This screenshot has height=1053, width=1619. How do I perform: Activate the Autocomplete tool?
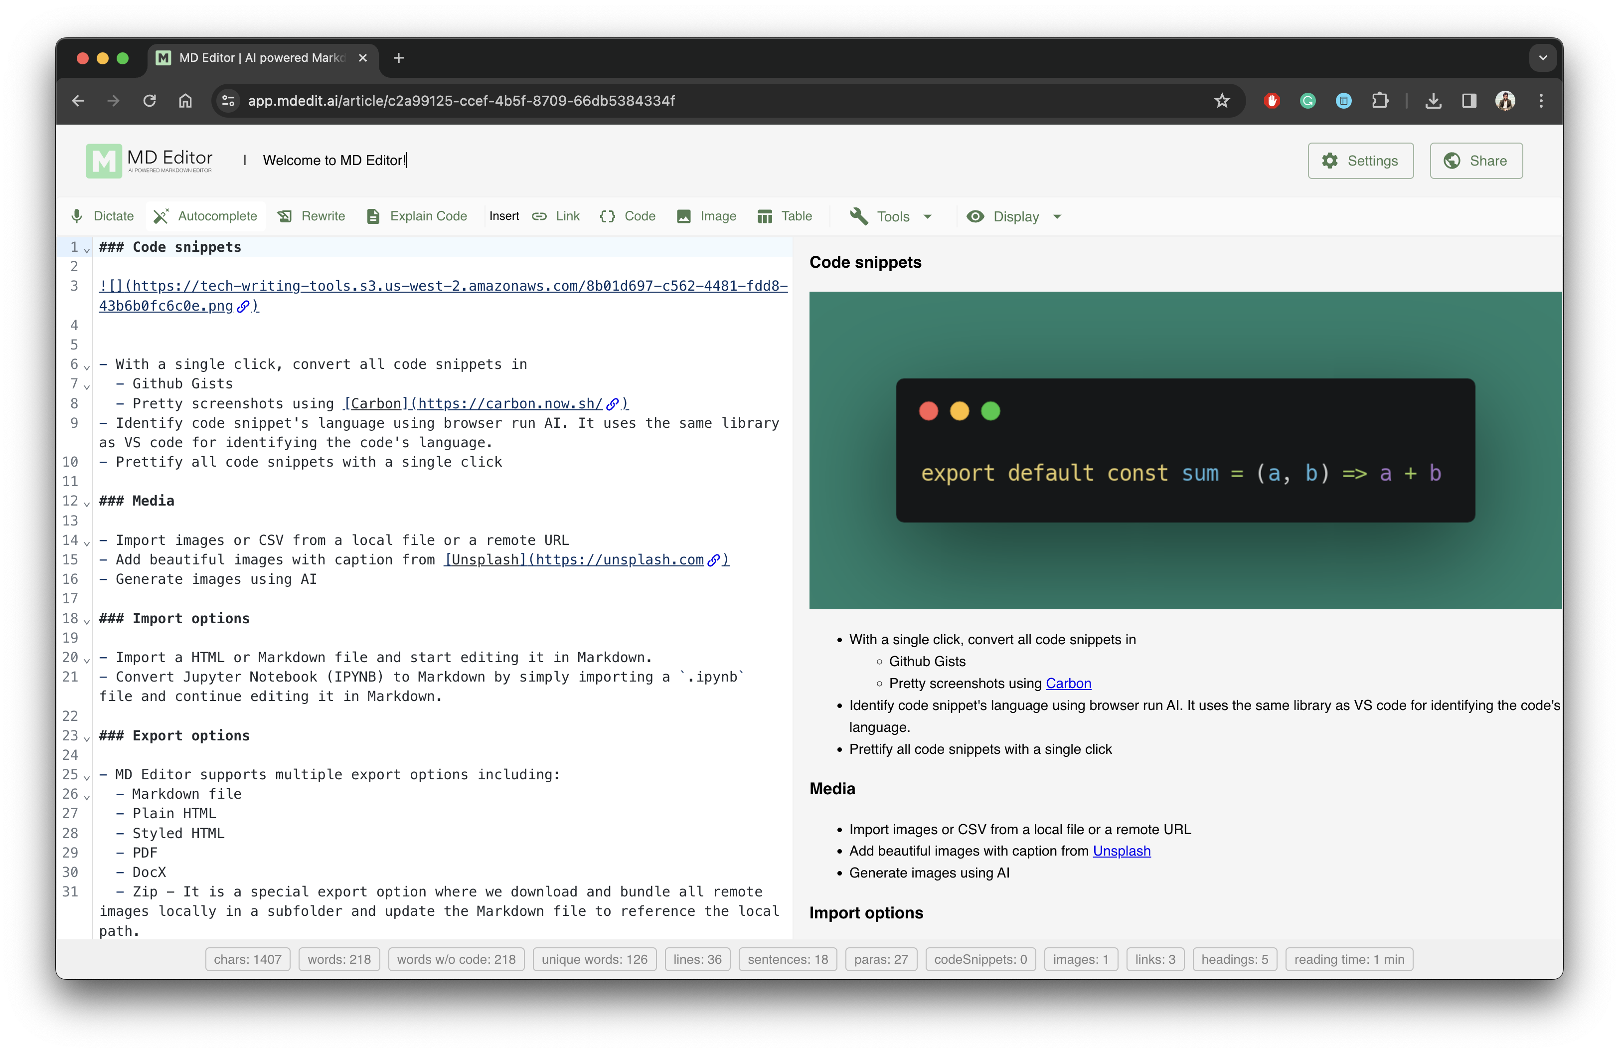[205, 215]
